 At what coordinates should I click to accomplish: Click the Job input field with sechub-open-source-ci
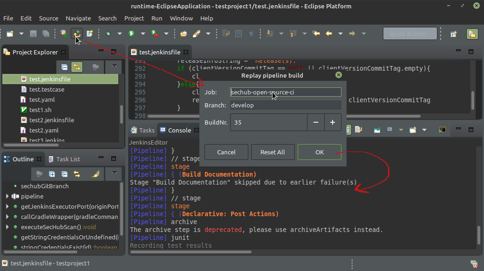tap(286, 92)
